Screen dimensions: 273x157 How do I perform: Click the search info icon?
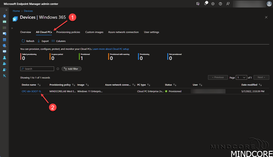[x=58, y=69]
